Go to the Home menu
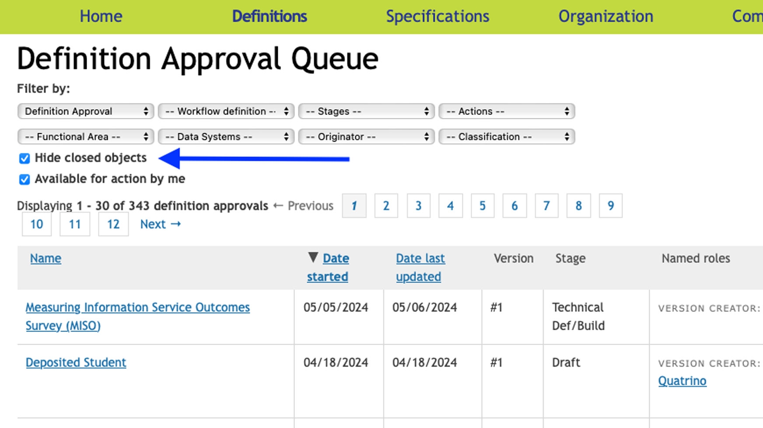 (101, 16)
